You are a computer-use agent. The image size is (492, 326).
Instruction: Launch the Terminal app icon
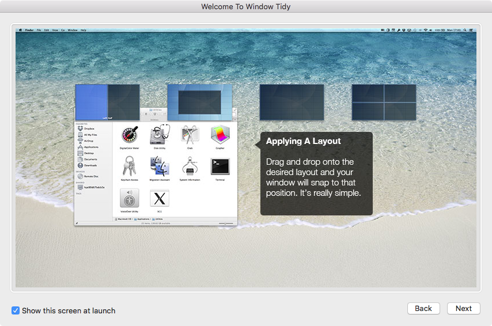click(220, 166)
